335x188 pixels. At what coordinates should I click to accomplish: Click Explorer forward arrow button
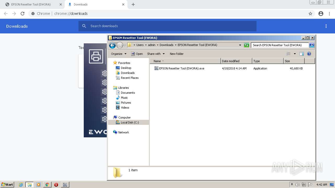pyautogui.click(x=120, y=45)
